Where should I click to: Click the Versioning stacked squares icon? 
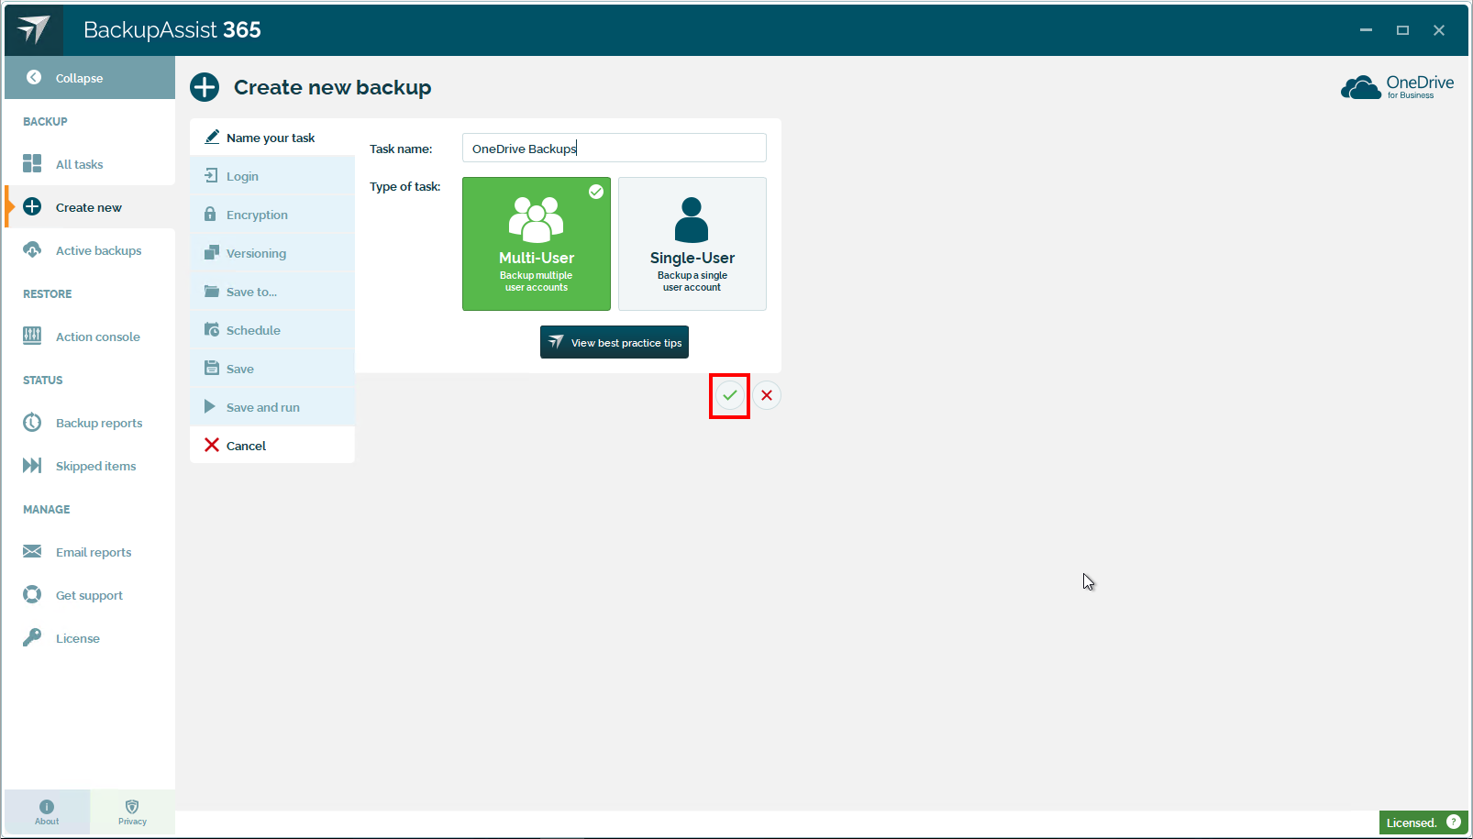(x=211, y=252)
